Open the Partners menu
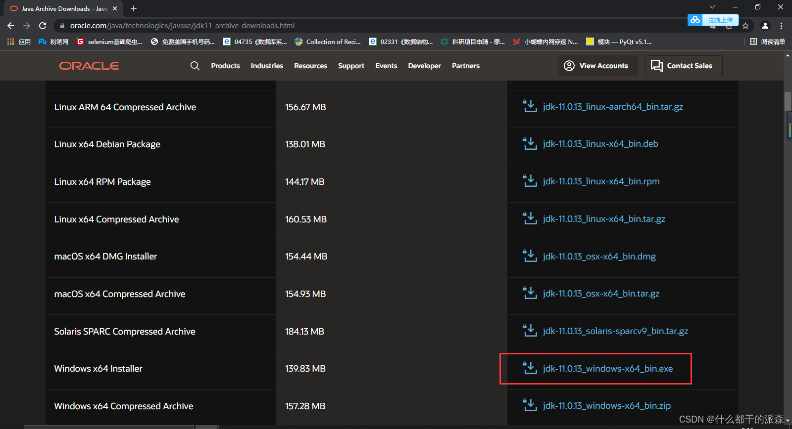This screenshot has width=792, height=429. (x=466, y=66)
